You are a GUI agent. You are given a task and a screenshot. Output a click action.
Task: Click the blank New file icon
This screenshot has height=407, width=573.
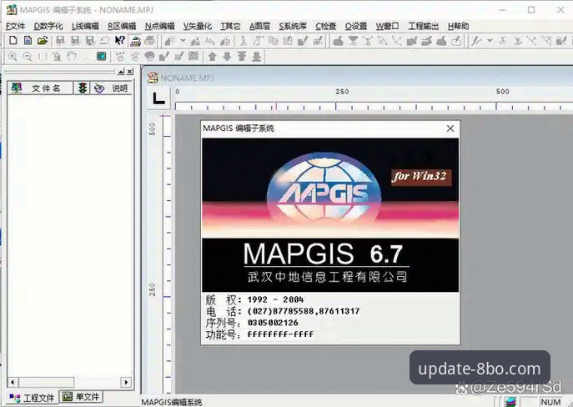[13, 41]
